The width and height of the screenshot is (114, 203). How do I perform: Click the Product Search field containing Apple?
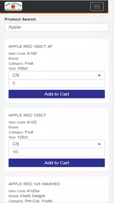[x=57, y=27]
